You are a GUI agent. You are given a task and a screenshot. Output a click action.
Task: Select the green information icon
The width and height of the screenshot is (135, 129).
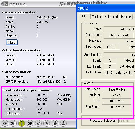[x=22, y=123]
